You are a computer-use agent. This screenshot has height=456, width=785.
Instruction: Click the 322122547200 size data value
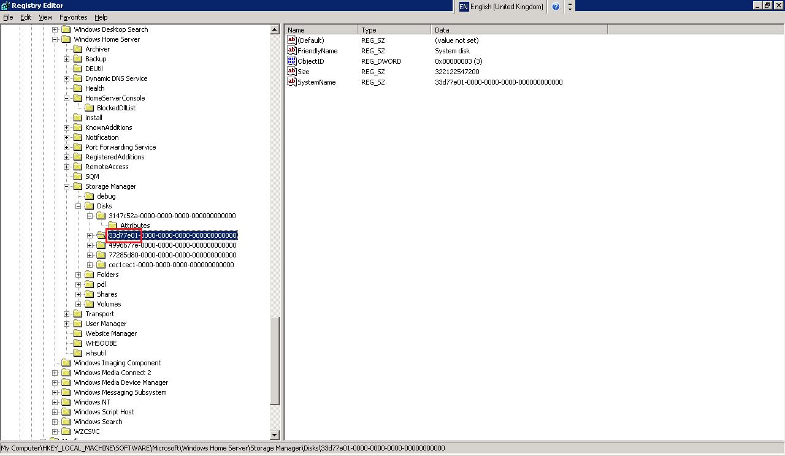point(457,72)
